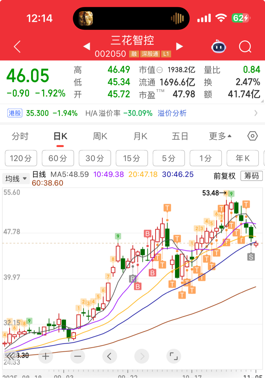Screen dimensions: 265x378
Task: Select the 周K tab
Action: point(100,136)
